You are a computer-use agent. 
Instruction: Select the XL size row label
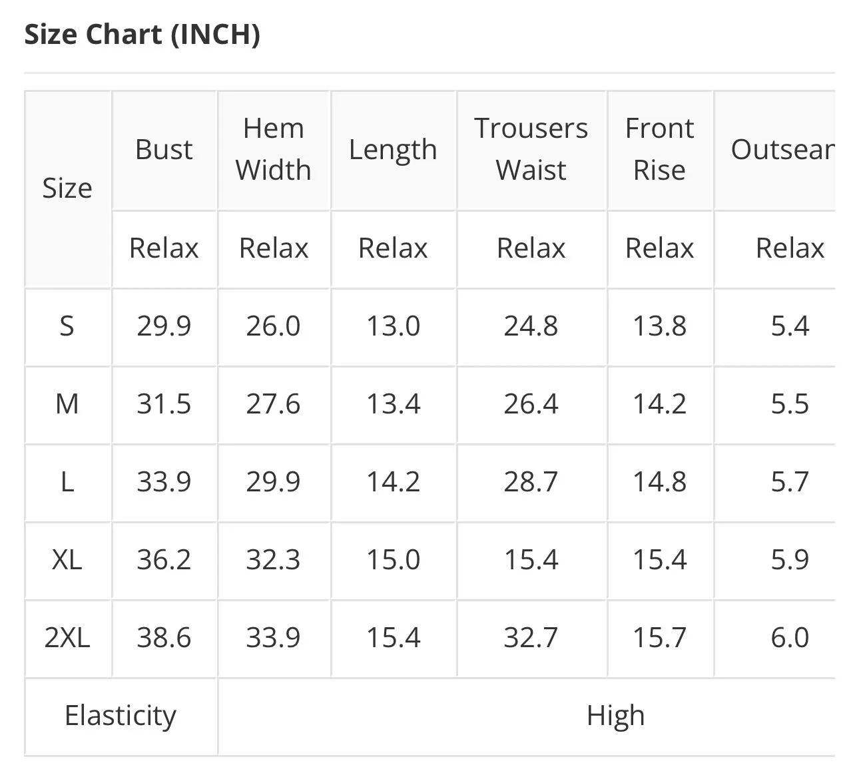point(67,560)
